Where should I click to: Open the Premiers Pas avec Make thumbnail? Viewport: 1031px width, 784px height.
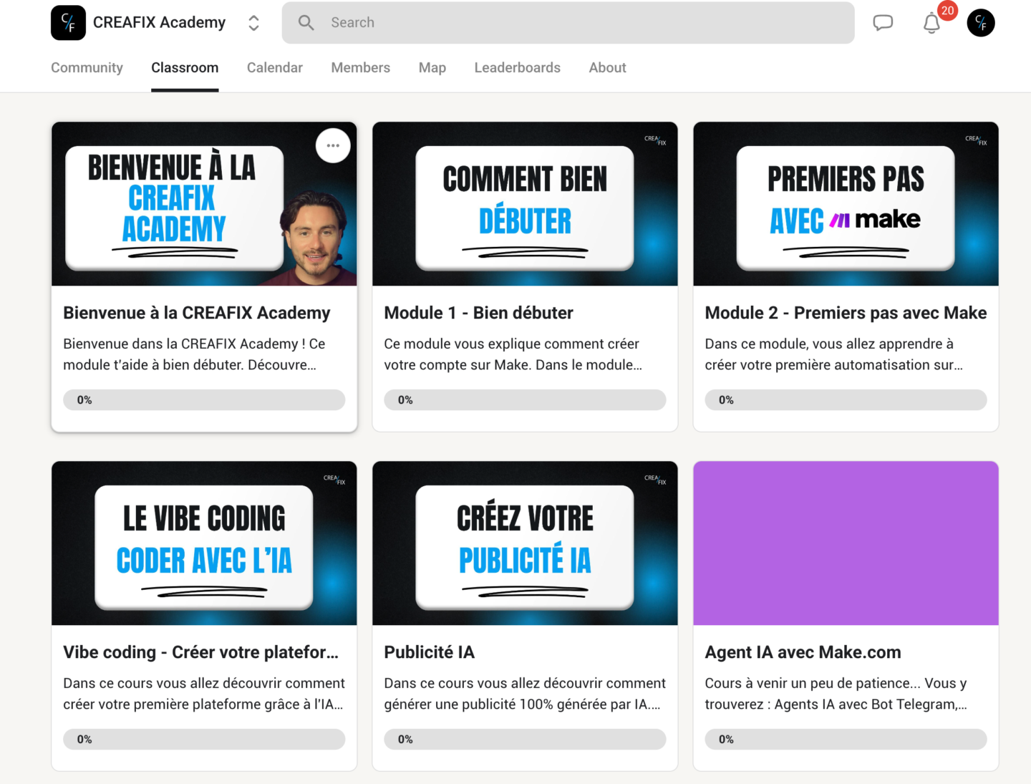pos(846,204)
